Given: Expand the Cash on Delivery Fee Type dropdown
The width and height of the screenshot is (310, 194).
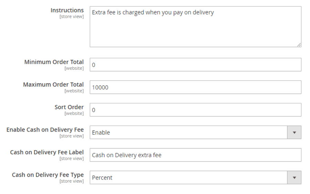Looking at the screenshot, I should pyautogui.click(x=189, y=178).
